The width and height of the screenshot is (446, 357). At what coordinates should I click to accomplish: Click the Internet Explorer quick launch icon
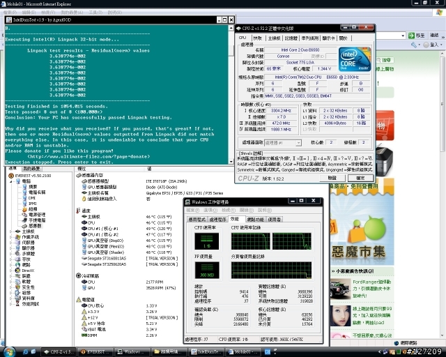pyautogui.click(x=25, y=352)
